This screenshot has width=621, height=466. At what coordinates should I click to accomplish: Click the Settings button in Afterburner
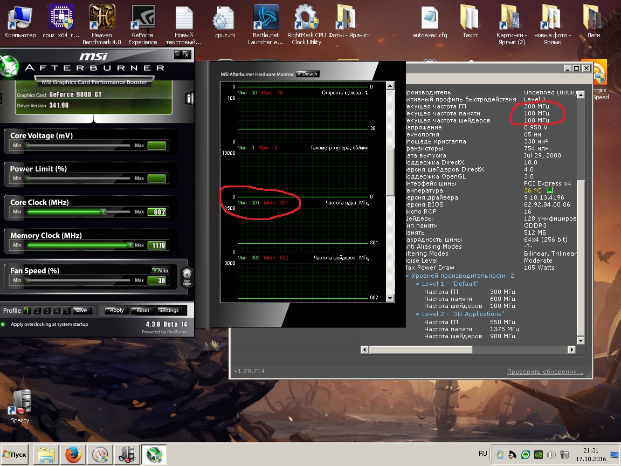click(x=169, y=310)
